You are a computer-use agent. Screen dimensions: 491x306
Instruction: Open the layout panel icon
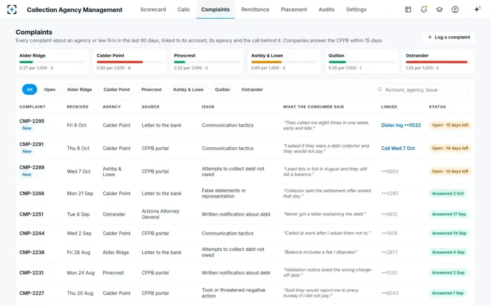(x=408, y=9)
